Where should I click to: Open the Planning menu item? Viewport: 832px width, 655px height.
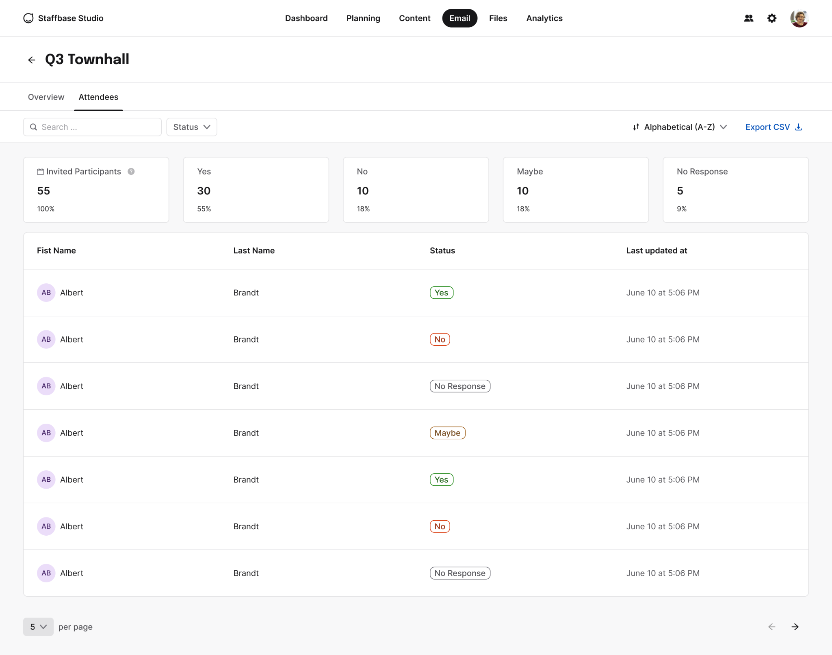click(363, 18)
